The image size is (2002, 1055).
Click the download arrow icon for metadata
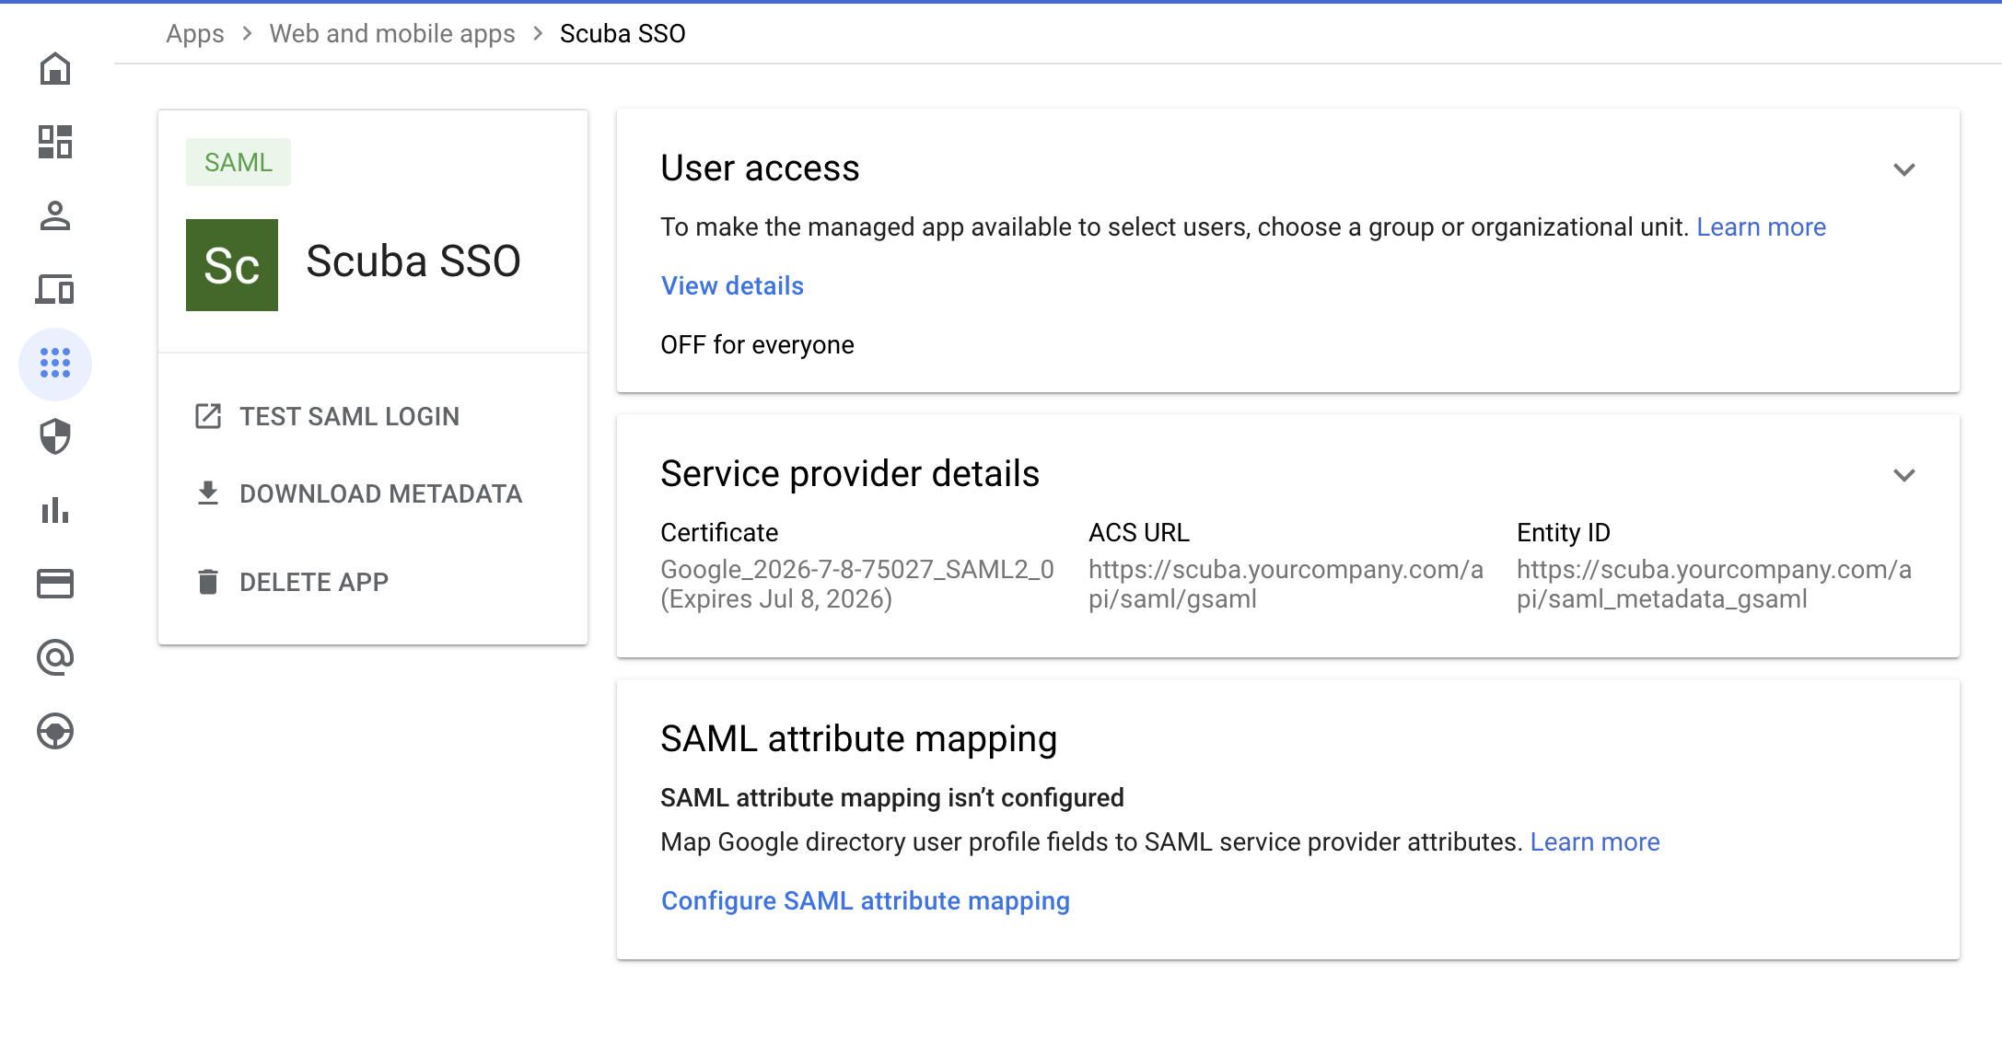click(208, 493)
